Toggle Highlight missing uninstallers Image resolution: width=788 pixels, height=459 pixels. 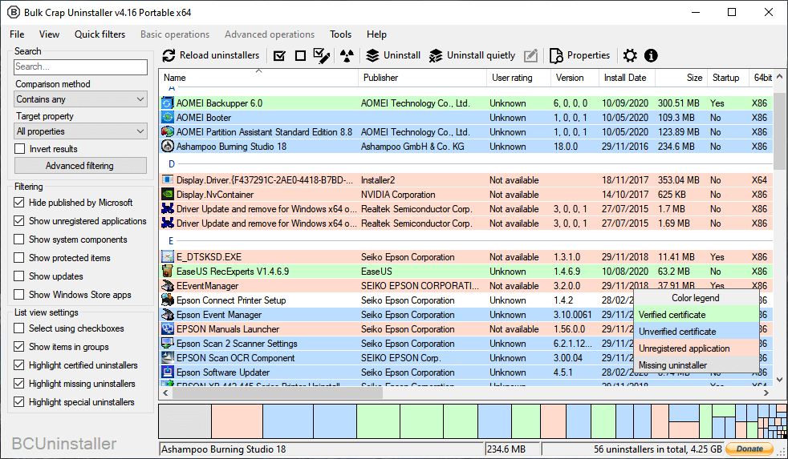(x=19, y=384)
